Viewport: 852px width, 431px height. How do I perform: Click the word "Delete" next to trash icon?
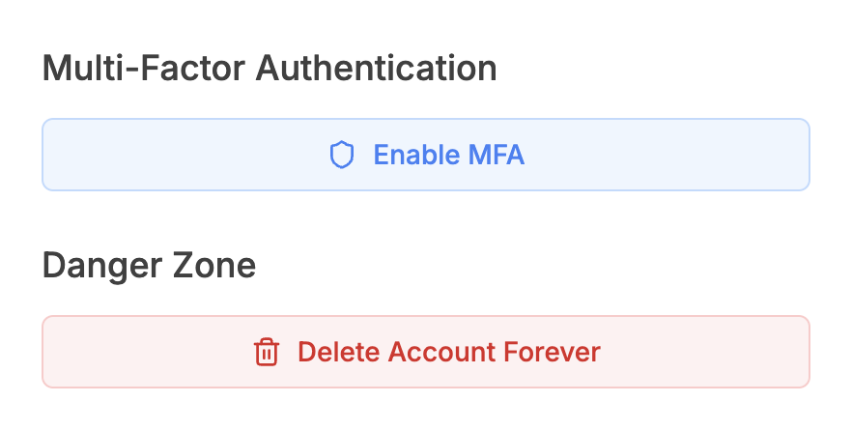(x=339, y=352)
